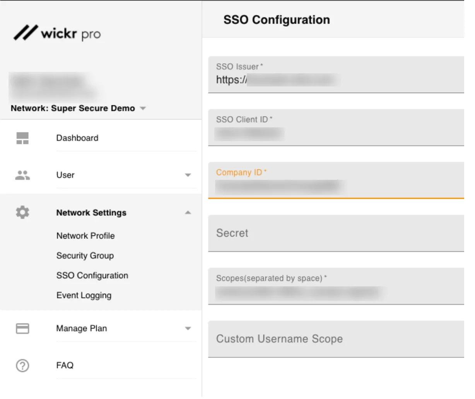Open the FAQ page link

point(65,365)
